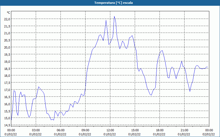Select the 01/02/22 date under 15:00
220x137 pixels.
[134, 134]
